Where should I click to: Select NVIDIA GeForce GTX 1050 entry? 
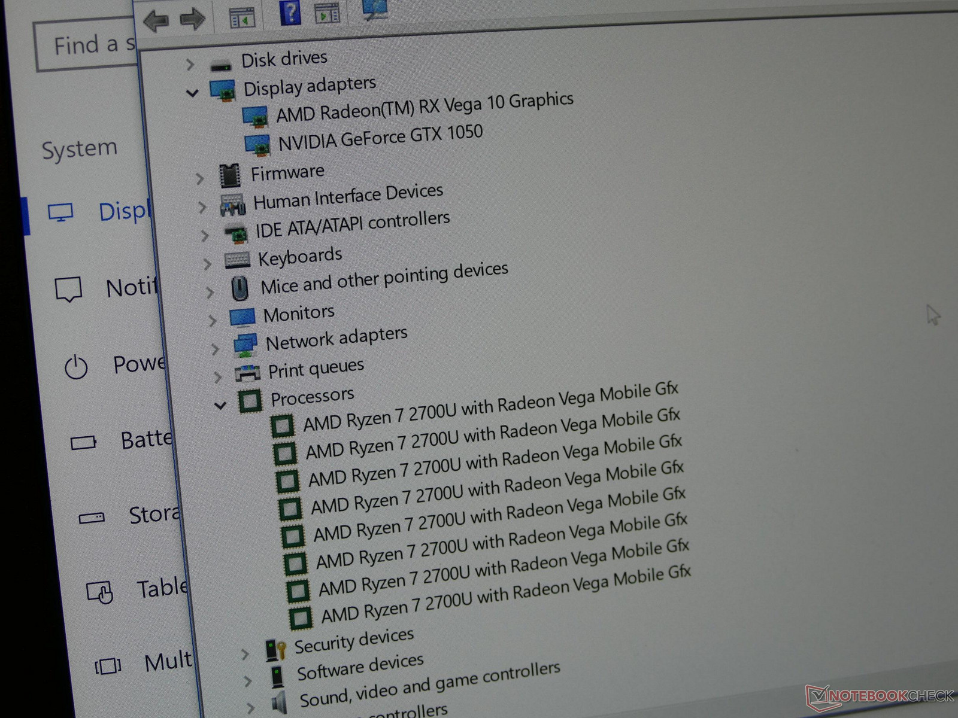coord(380,137)
